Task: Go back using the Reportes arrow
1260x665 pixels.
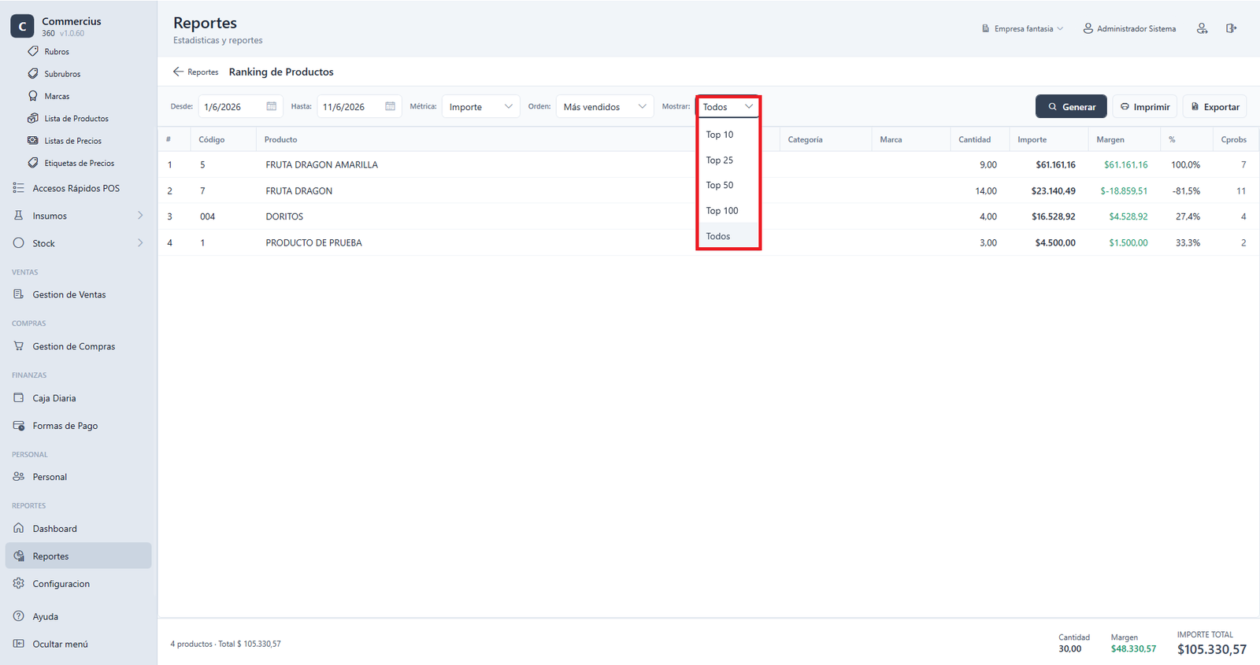Action: [195, 72]
